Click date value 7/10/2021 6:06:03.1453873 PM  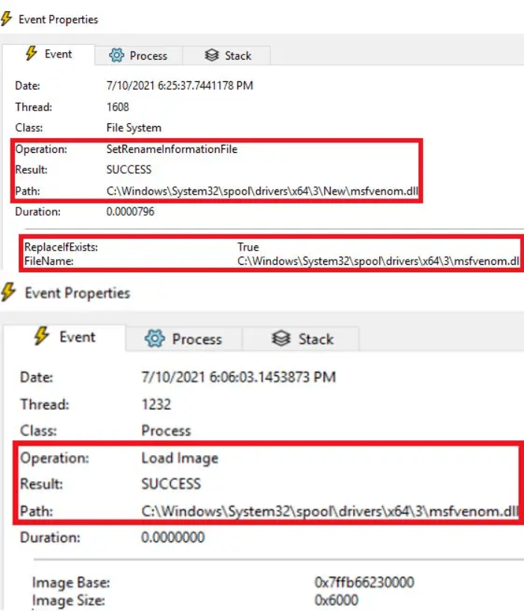[238, 377]
